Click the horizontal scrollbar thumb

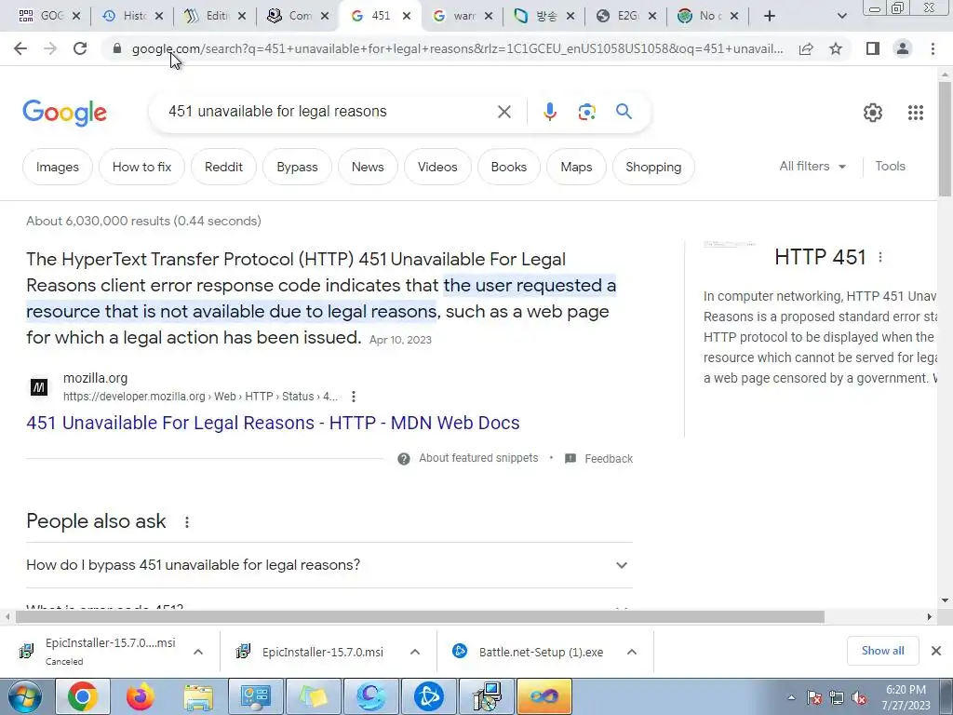(420, 616)
